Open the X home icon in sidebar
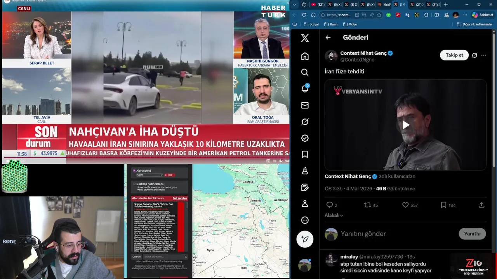497x279 pixels. tap(305, 56)
